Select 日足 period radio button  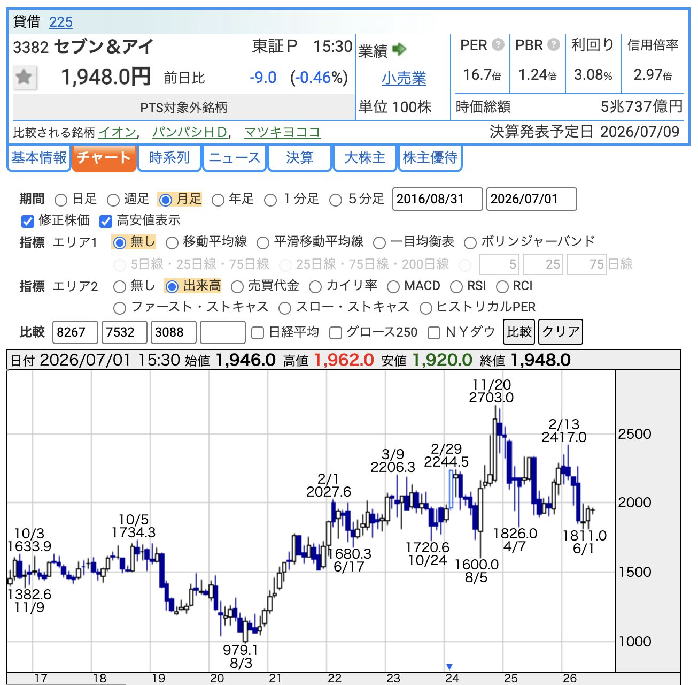pos(61,200)
